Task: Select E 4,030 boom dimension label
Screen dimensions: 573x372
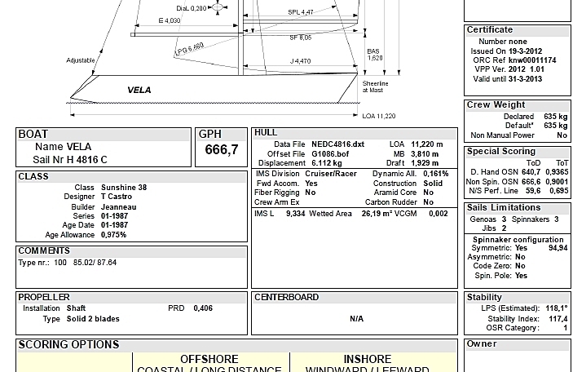Action: (x=170, y=20)
